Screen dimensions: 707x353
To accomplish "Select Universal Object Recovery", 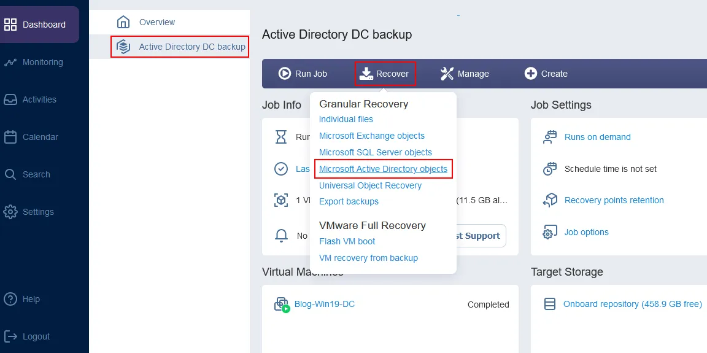I will [x=370, y=185].
